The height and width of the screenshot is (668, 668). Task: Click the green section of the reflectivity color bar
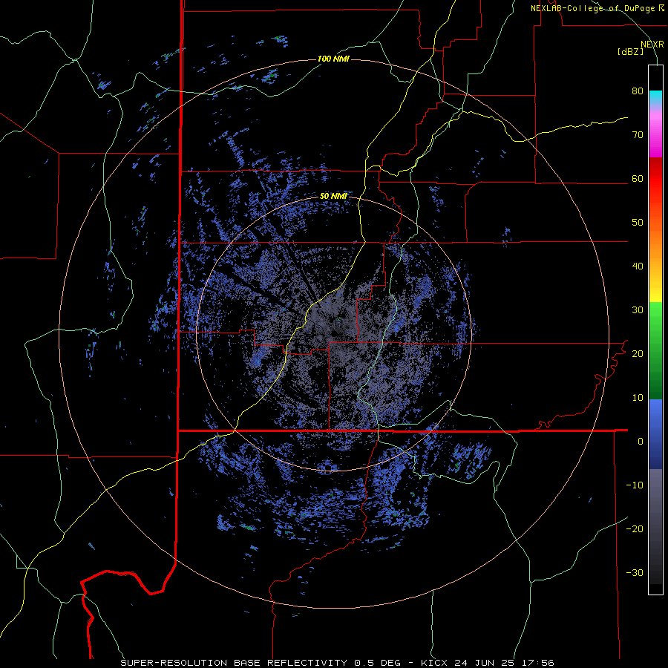click(655, 350)
